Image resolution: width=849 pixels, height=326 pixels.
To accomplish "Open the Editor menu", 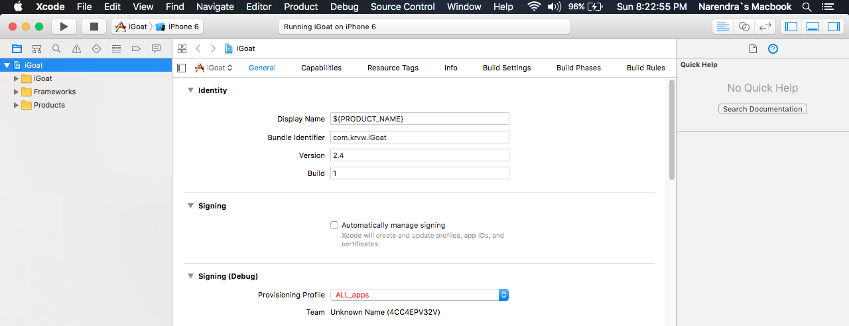I will (x=259, y=7).
